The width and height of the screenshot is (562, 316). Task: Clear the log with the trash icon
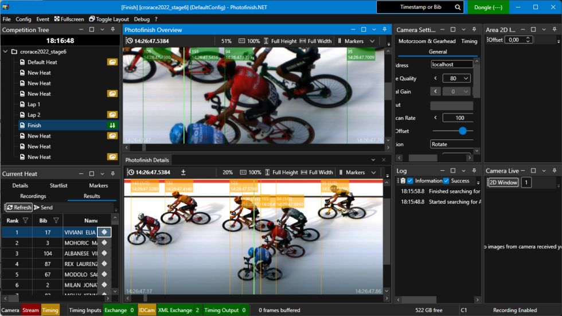tap(403, 181)
